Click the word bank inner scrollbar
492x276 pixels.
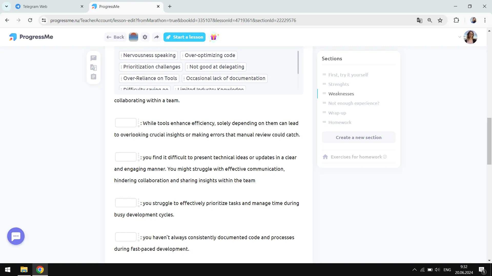click(298, 63)
